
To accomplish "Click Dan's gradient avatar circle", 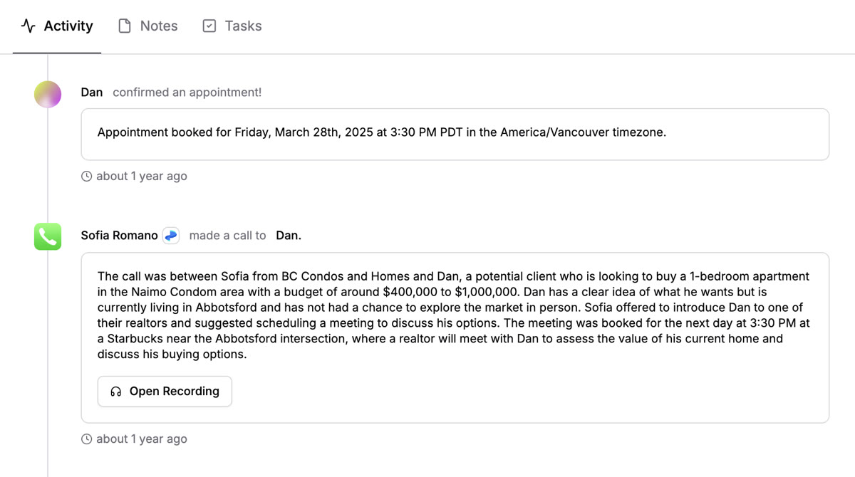I will tap(47, 93).
